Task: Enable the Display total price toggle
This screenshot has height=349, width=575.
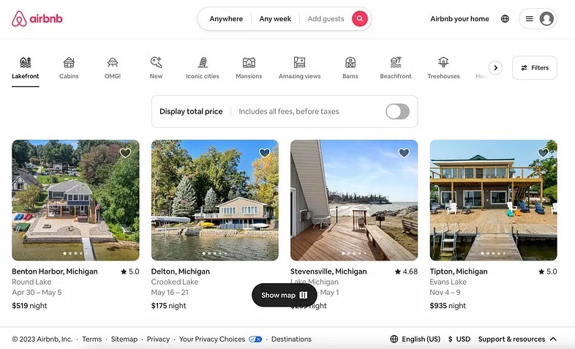Action: coord(397,111)
